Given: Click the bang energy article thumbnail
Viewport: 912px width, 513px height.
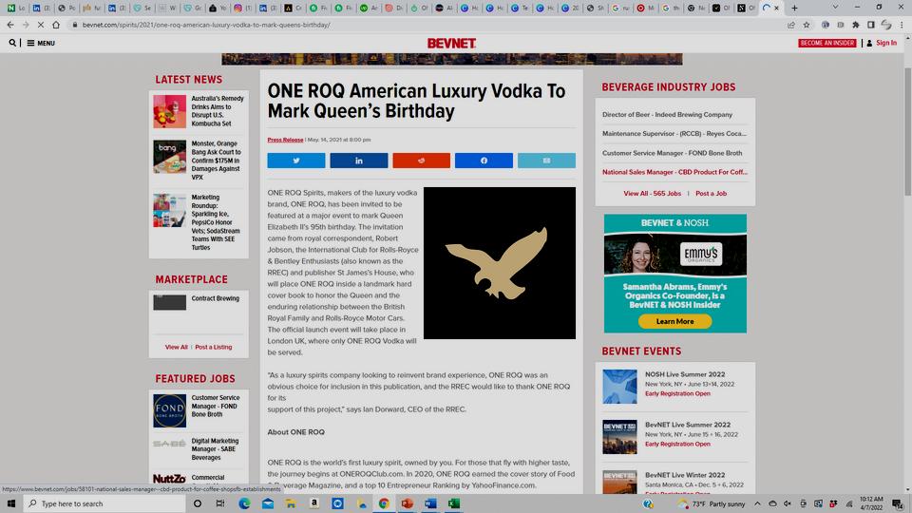Looking at the screenshot, I should click(170, 157).
